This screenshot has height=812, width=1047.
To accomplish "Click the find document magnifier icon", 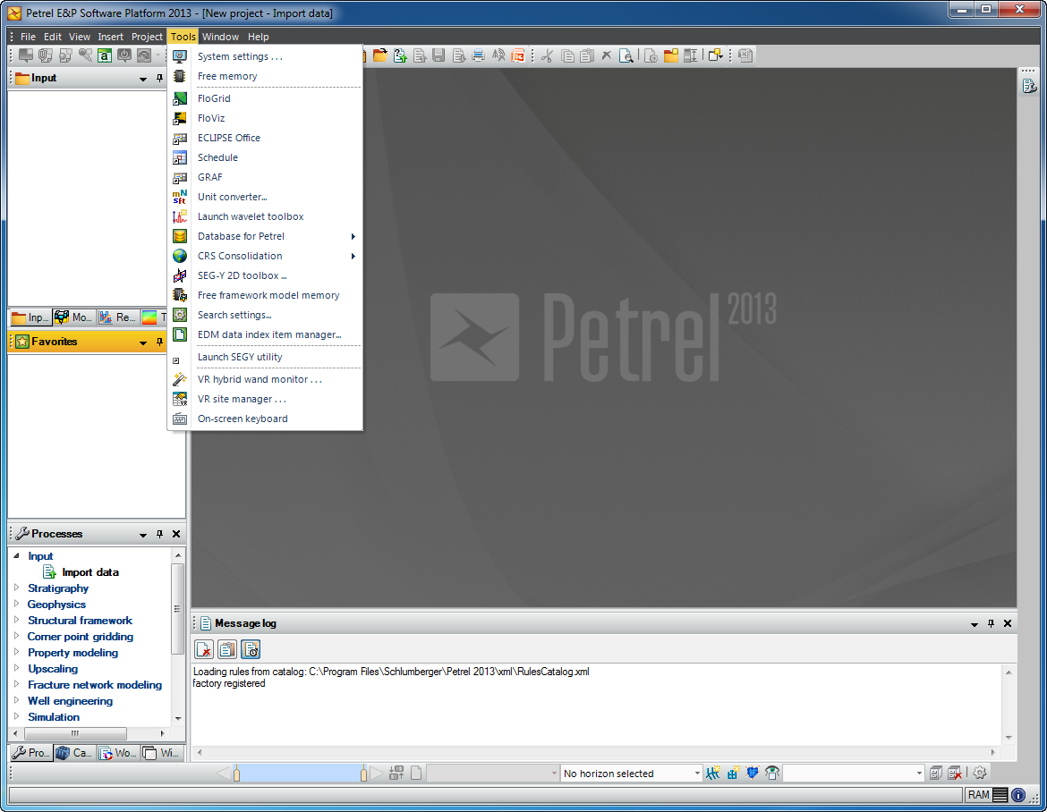I will pos(626,55).
